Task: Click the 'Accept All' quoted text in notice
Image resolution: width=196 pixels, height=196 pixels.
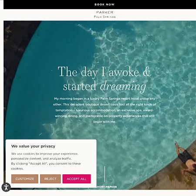Action: click(x=38, y=164)
